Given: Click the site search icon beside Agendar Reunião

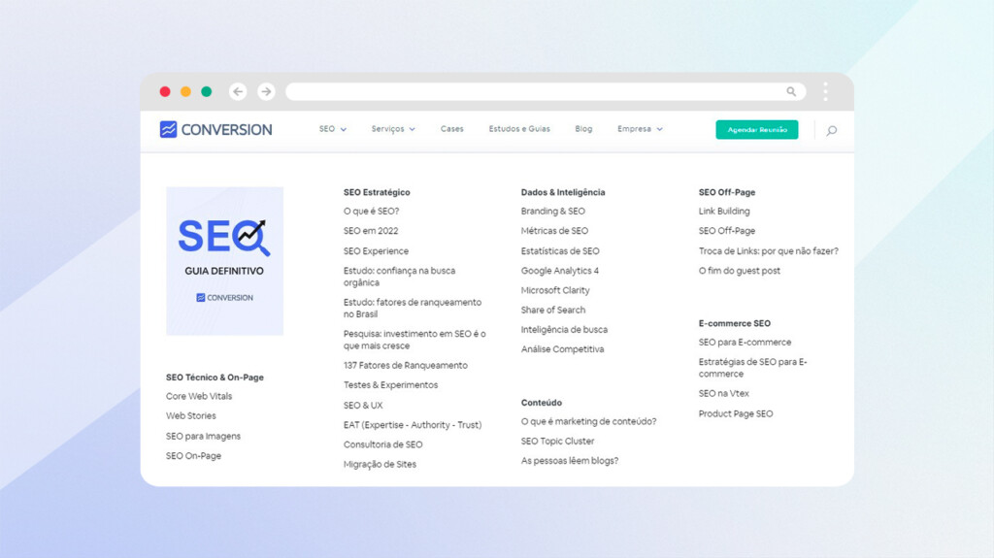Looking at the screenshot, I should coord(832,131).
